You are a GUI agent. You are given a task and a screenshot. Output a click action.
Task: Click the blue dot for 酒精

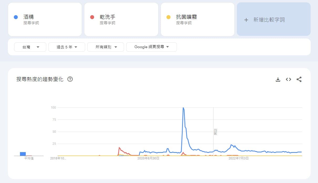16,17
